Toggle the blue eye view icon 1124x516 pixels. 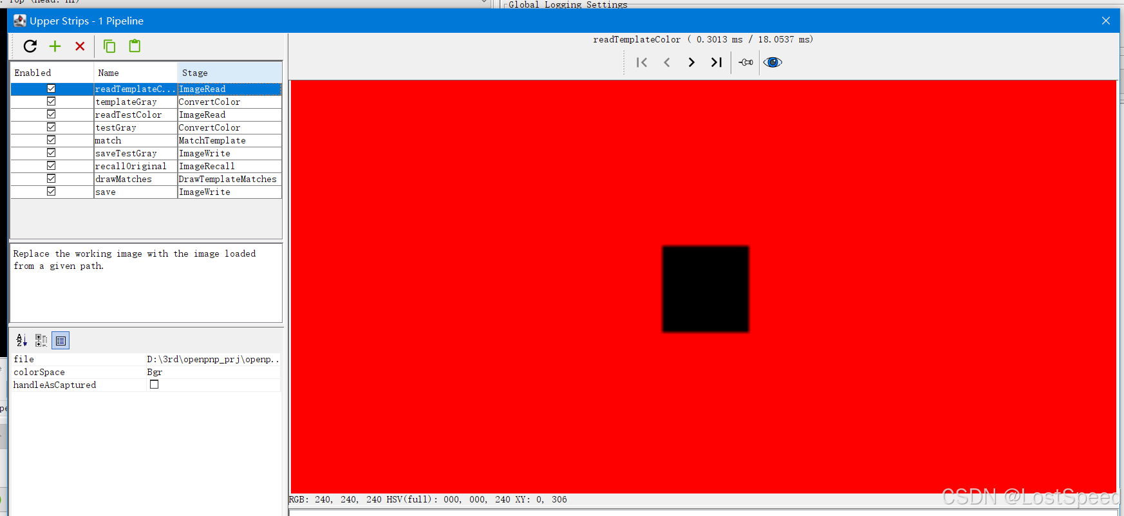(x=773, y=62)
